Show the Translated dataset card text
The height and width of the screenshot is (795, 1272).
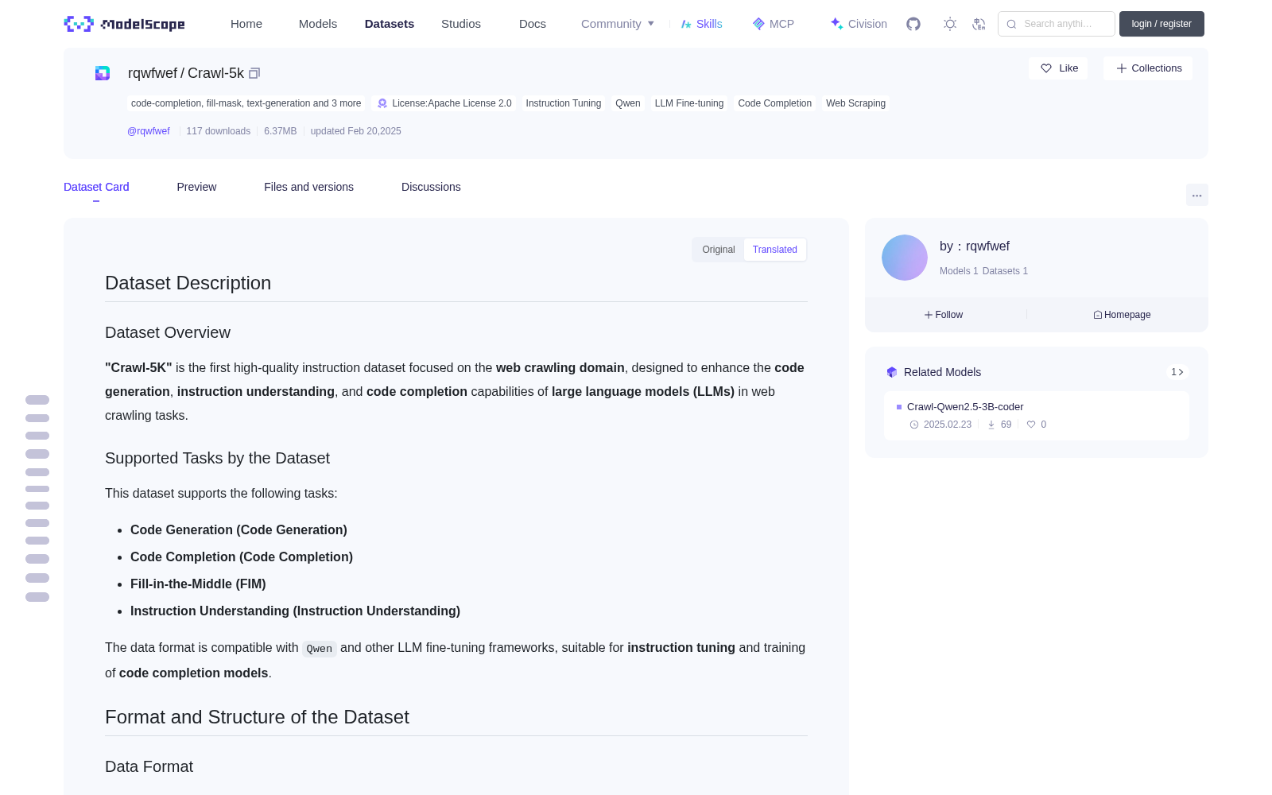click(775, 250)
